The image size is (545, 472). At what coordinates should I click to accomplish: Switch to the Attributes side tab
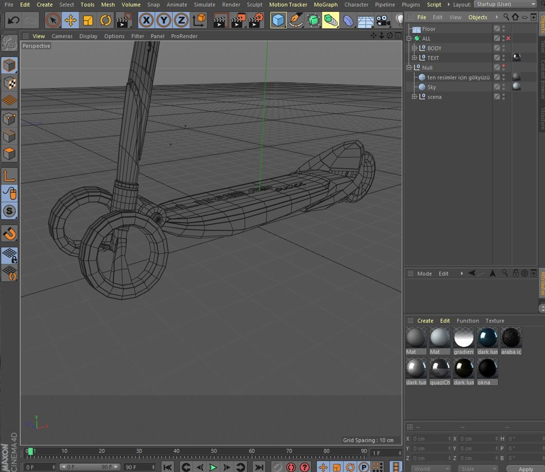pos(542,283)
